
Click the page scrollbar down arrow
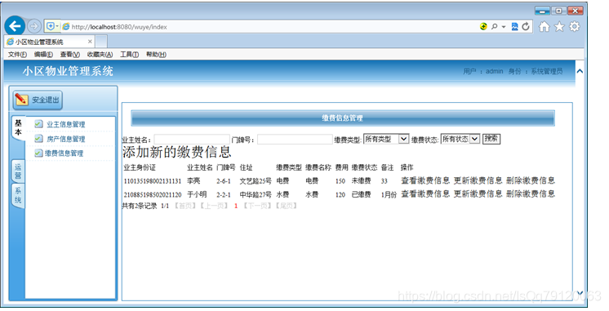pos(580,293)
